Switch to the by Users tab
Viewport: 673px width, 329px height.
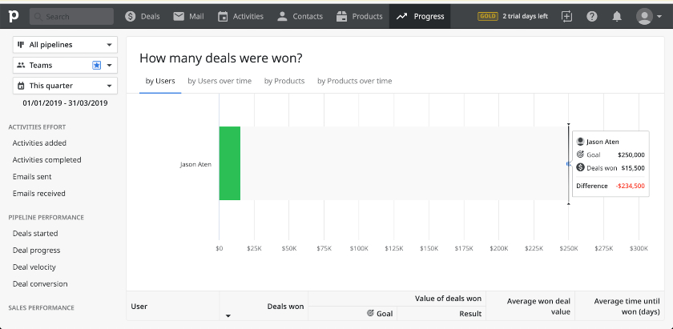click(160, 81)
